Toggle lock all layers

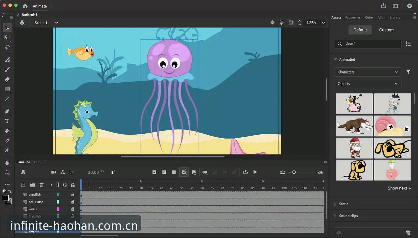[x=73, y=185]
